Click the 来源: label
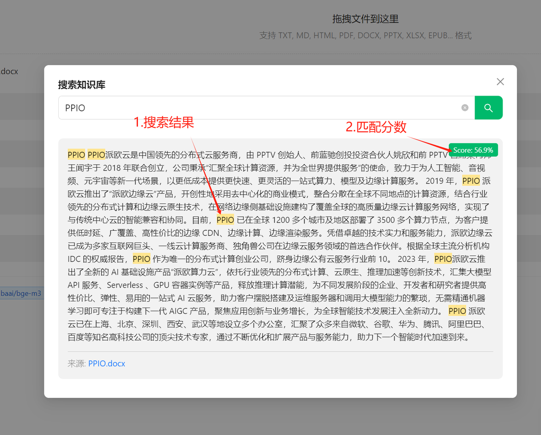541x435 pixels. pyautogui.click(x=77, y=363)
